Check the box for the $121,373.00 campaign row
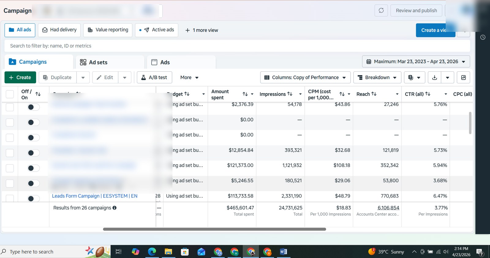This screenshot has height=258, width=490. point(10,168)
